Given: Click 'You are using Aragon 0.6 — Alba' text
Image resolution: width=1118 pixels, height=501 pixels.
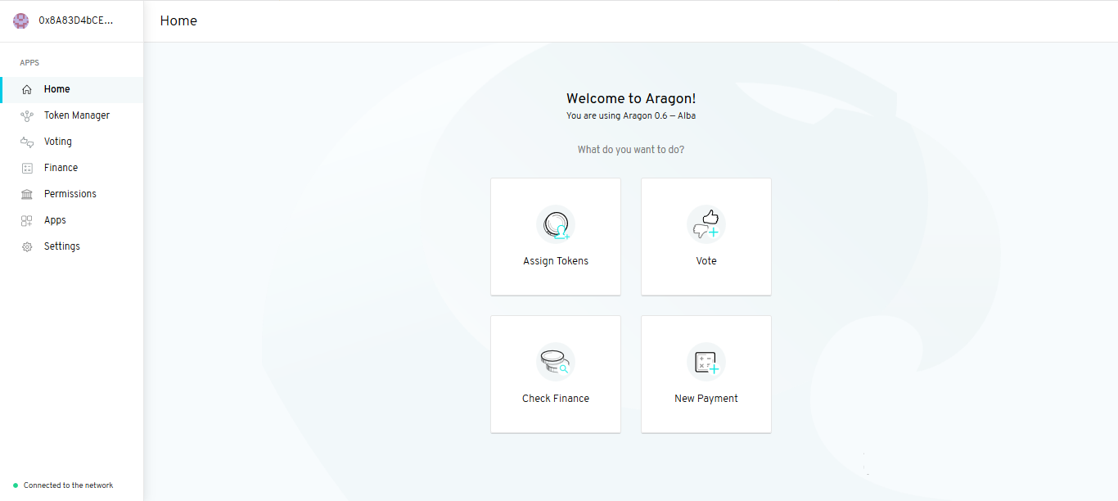Looking at the screenshot, I should pos(631,115).
